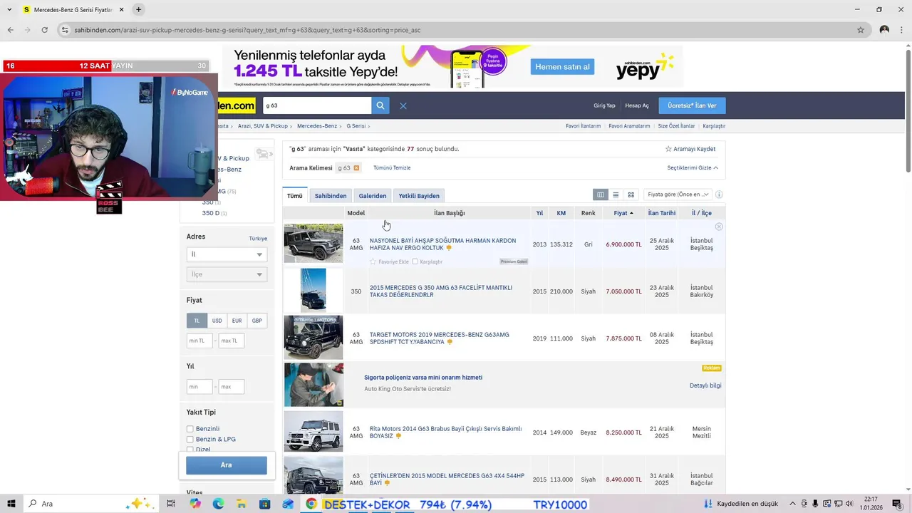Clear the search with the X icon
The image size is (912, 513).
tap(403, 105)
